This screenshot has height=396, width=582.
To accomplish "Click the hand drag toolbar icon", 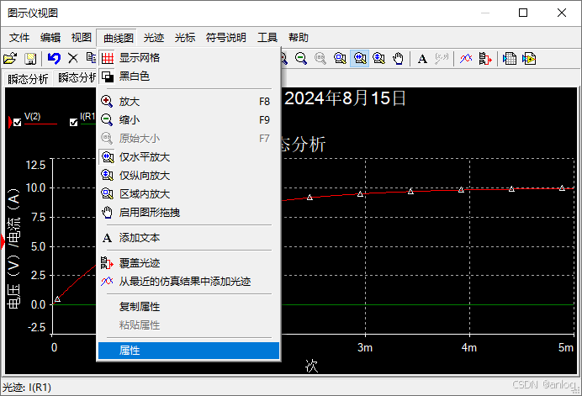I will tap(399, 59).
